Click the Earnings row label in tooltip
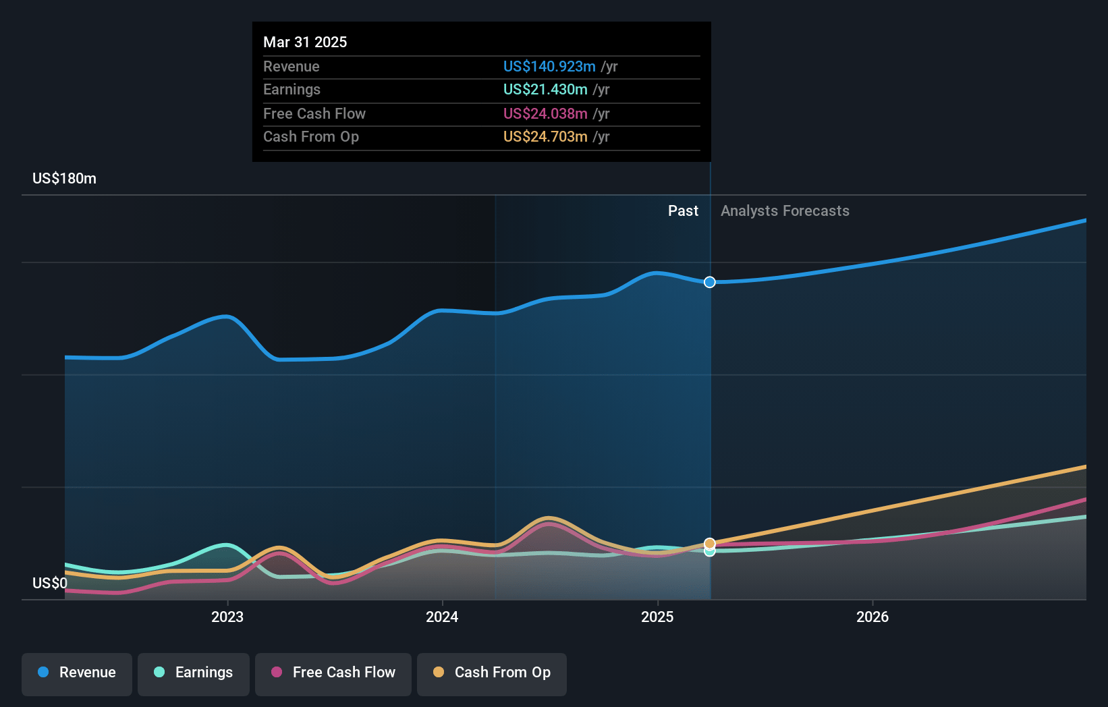1108x707 pixels. click(292, 89)
